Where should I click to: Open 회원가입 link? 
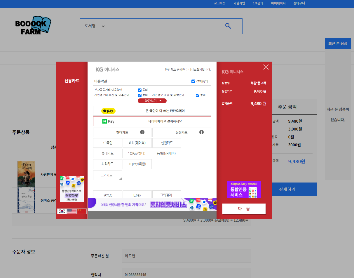pos(239,3)
